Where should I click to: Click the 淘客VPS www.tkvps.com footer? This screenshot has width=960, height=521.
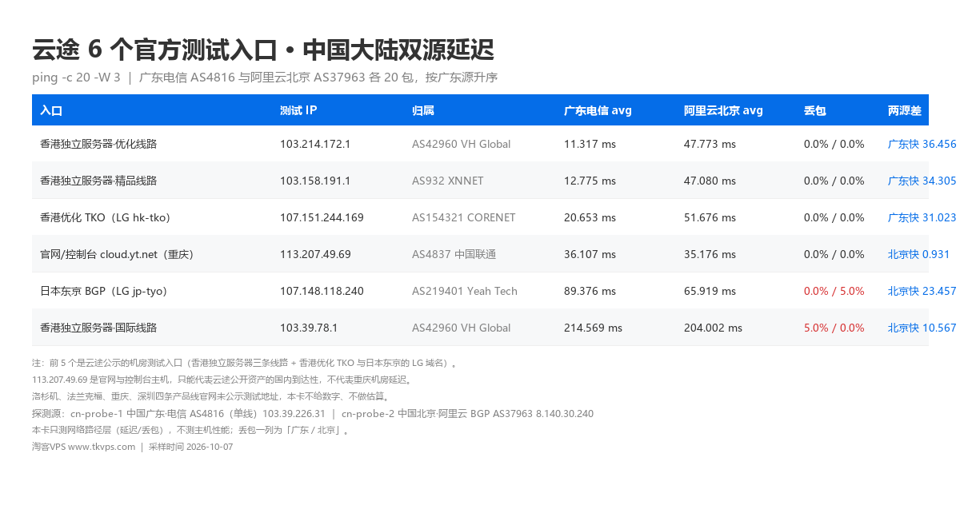pos(132,447)
